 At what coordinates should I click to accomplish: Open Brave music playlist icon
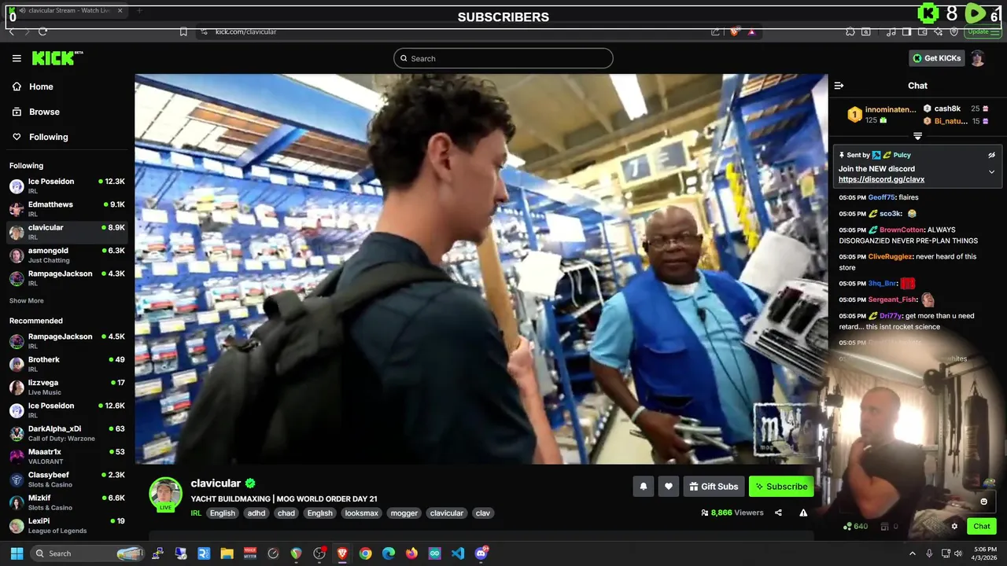pyautogui.click(x=891, y=31)
